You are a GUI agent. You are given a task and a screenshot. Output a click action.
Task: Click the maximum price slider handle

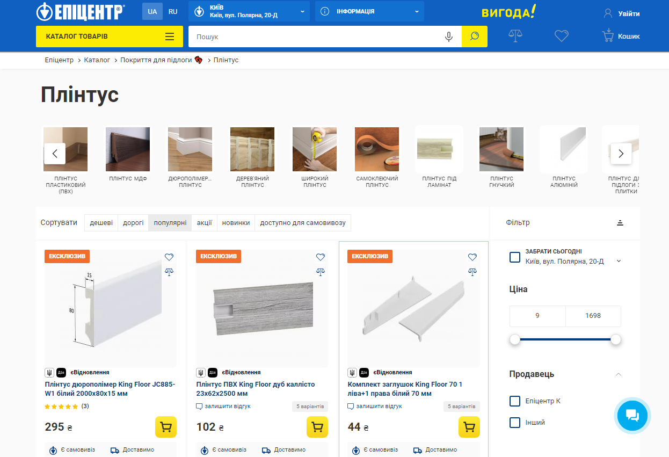(616, 339)
